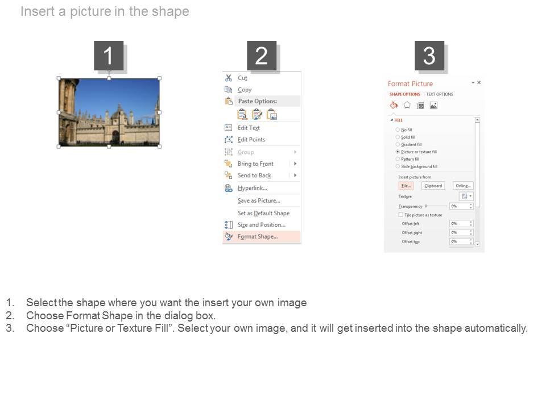
Task: Choose the paste as picture option icon
Action: coord(272,114)
